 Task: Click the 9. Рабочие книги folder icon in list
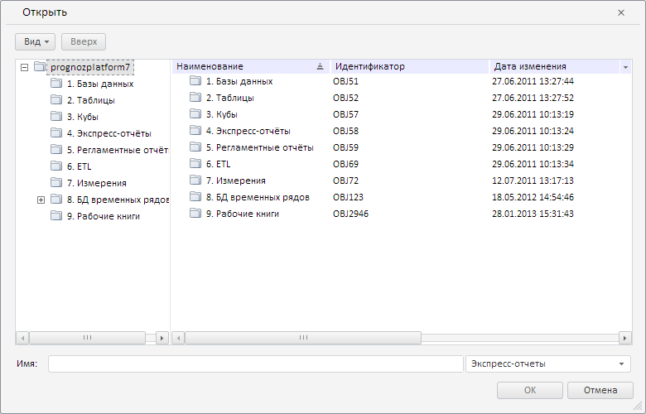[195, 214]
